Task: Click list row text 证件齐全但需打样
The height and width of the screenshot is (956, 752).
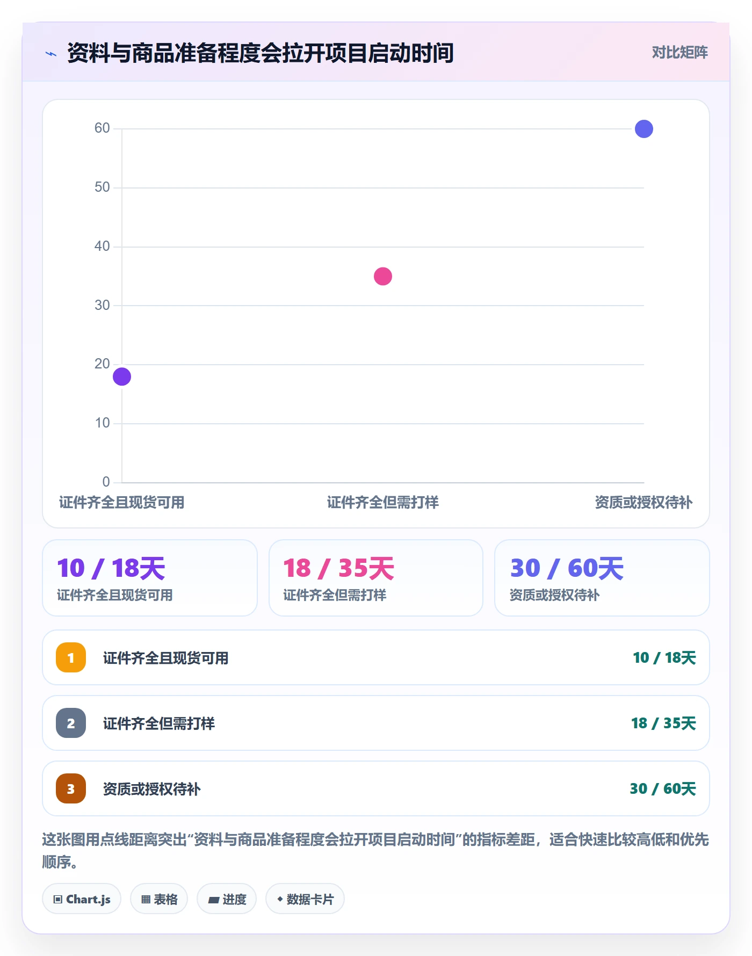Action: (x=159, y=723)
